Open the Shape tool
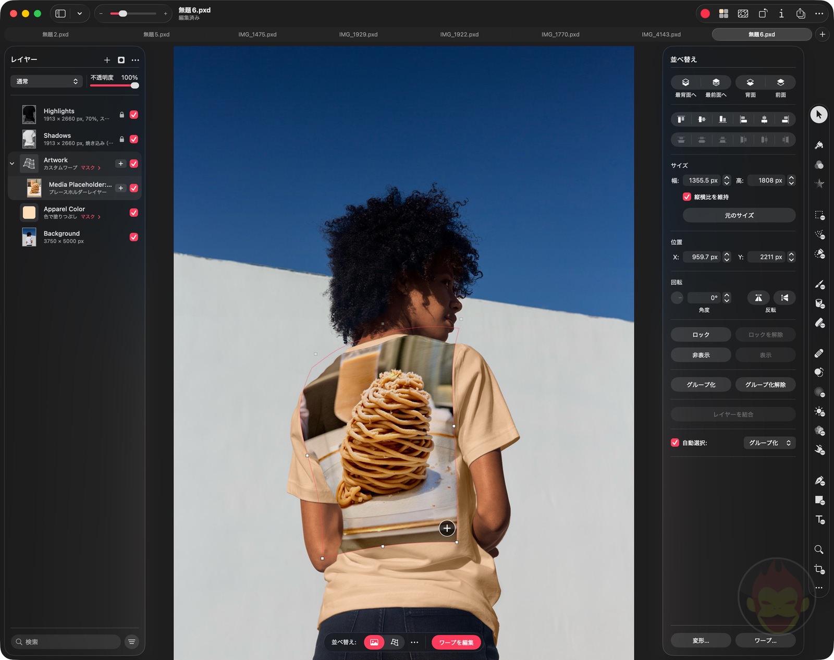Viewport: 834px width, 660px height. tap(818, 500)
